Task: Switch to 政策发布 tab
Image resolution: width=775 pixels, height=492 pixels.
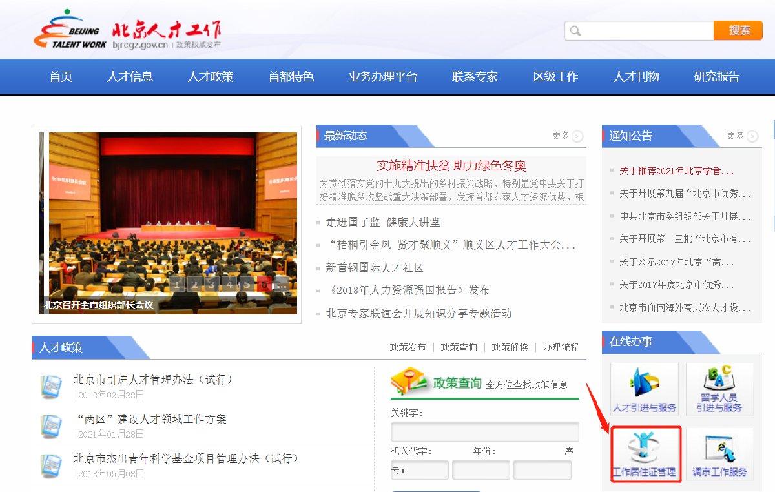Action: pyautogui.click(x=408, y=347)
